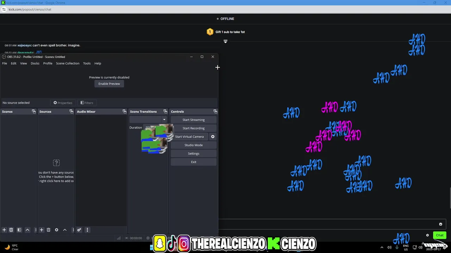Show hidden system tray icons chevron

tap(382, 247)
